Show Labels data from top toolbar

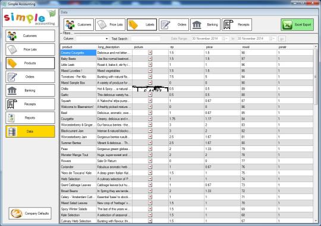click(141, 24)
